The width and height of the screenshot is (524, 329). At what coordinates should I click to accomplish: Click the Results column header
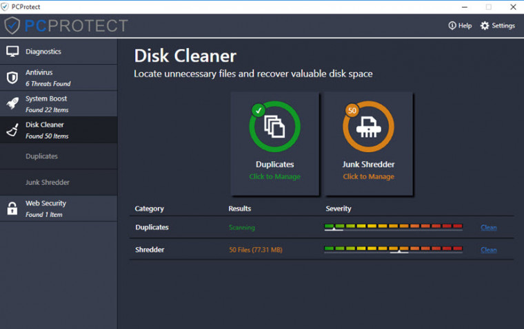tap(240, 209)
